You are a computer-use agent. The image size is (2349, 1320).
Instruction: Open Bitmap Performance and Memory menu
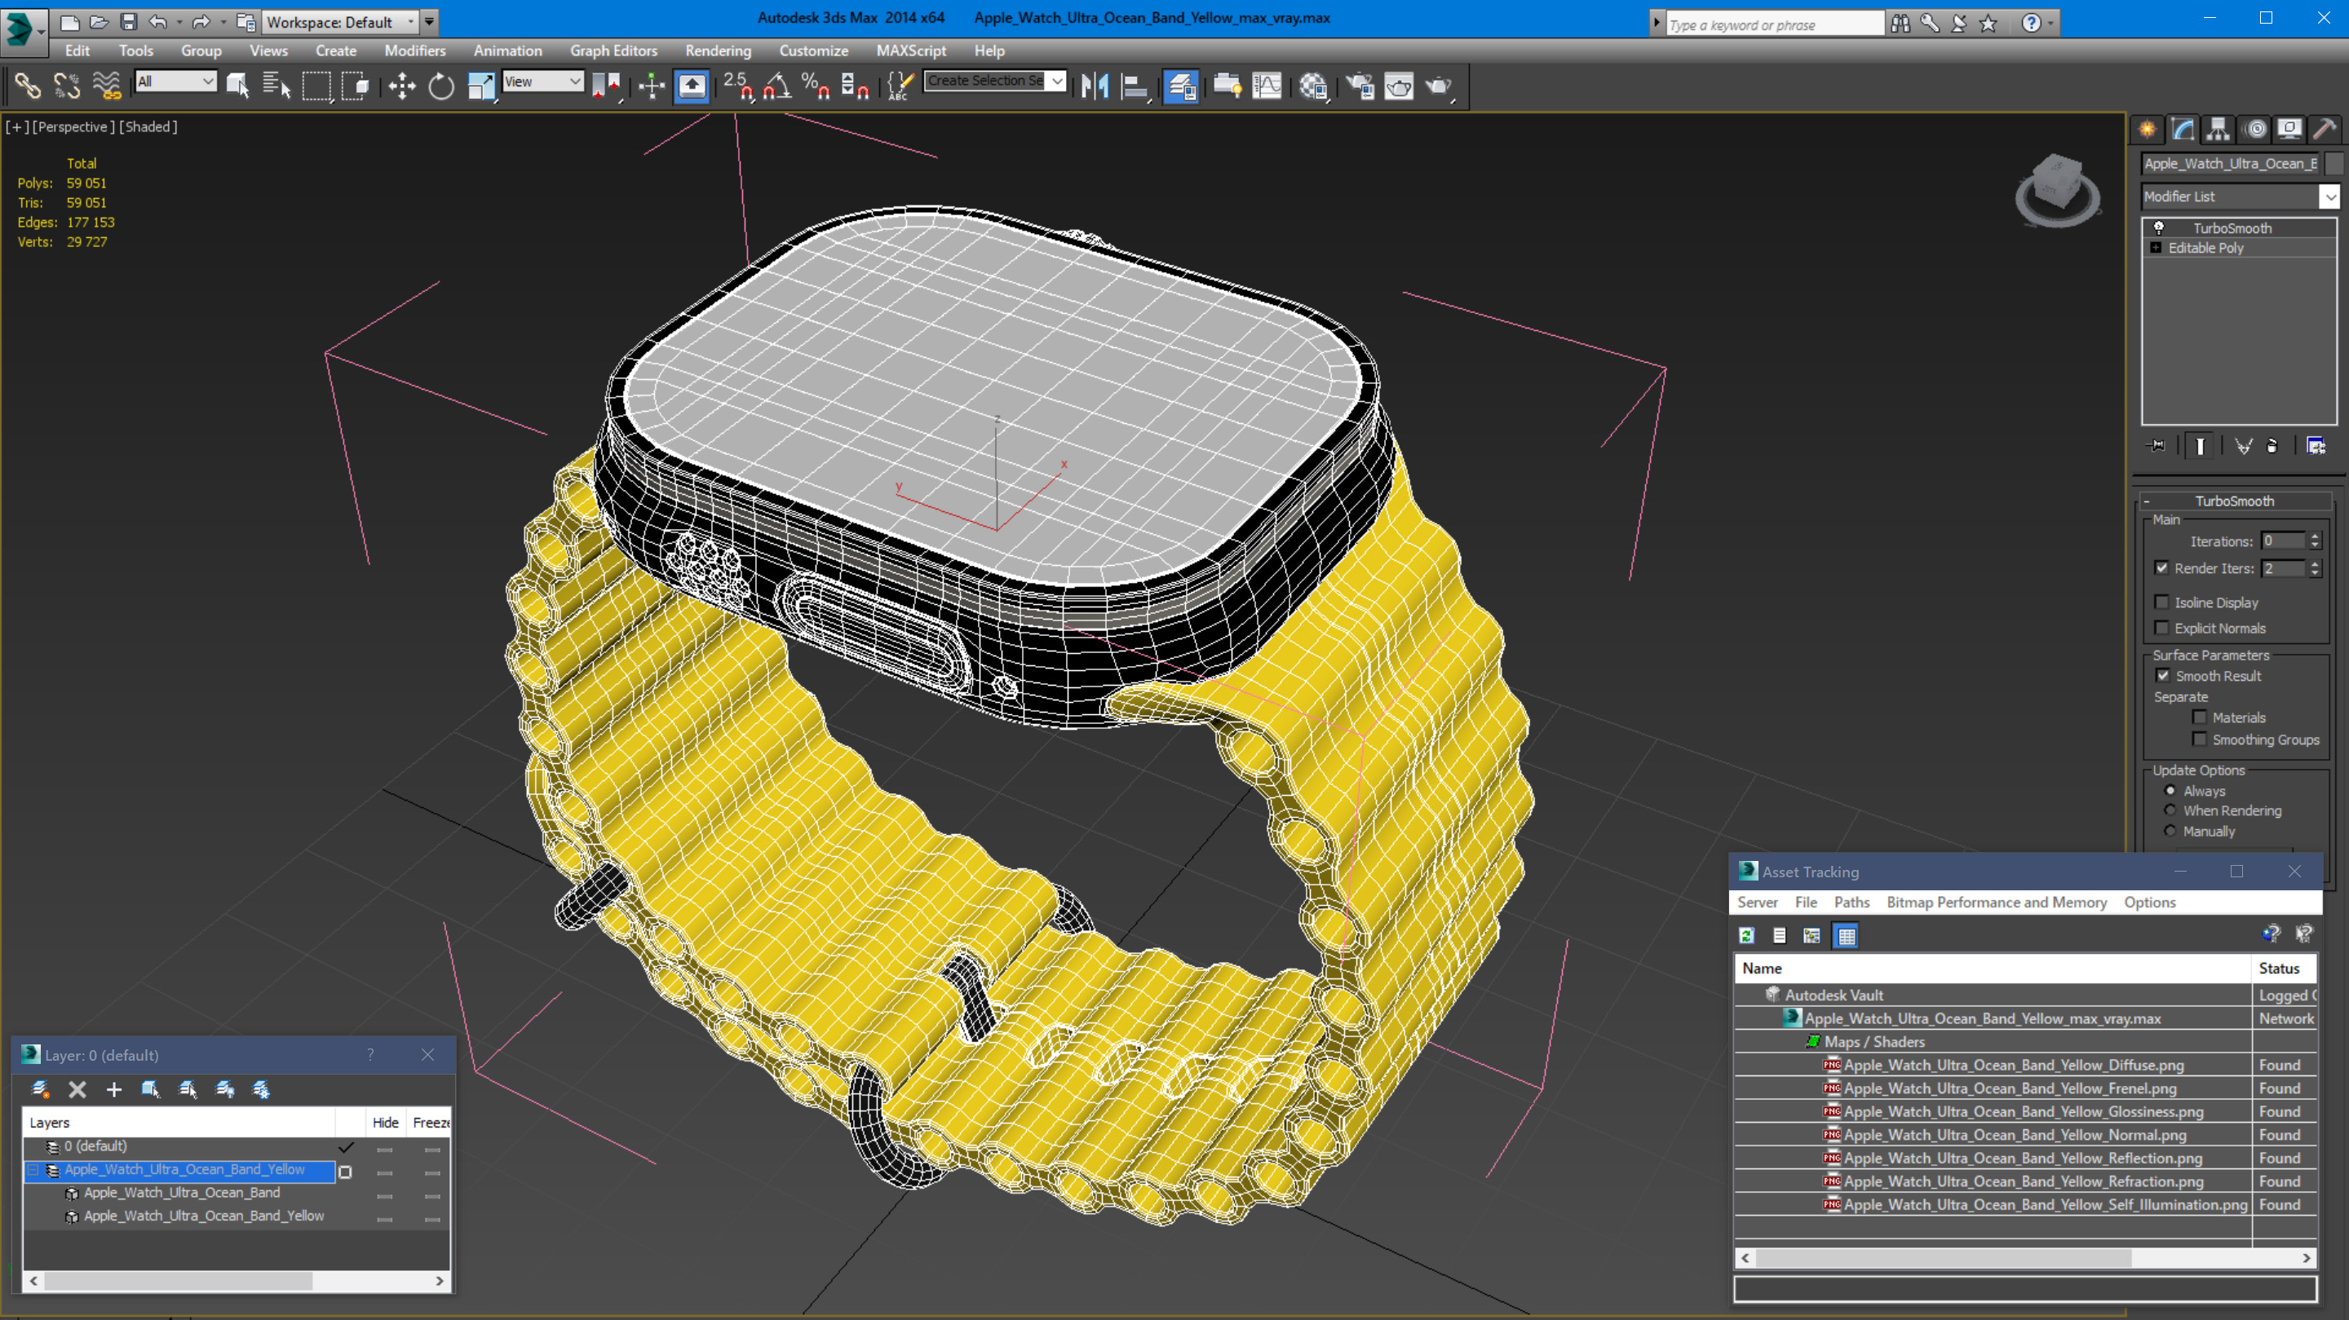(1996, 903)
